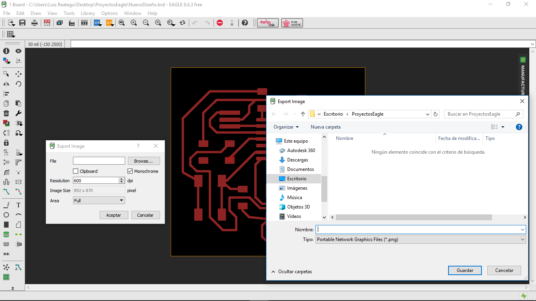
Task: Click the Browse... button
Action: [143, 161]
